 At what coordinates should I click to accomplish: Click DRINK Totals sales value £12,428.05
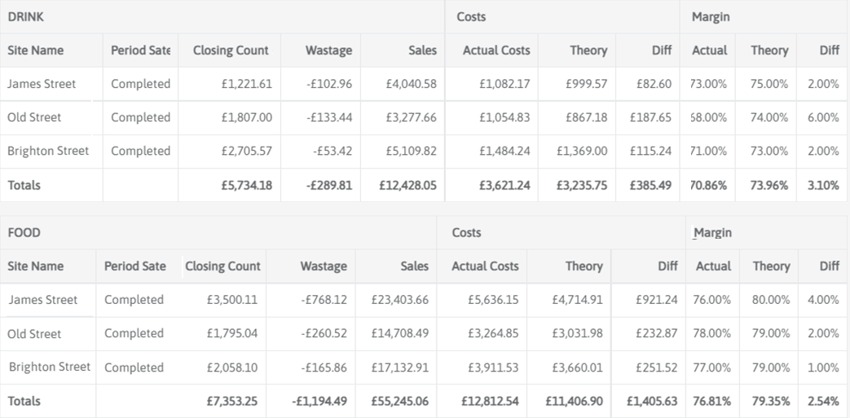pos(407,185)
